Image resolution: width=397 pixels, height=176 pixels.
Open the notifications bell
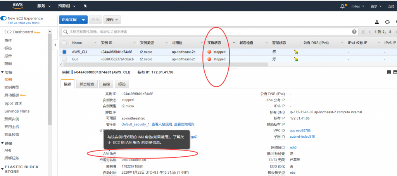pyautogui.click(x=343, y=6)
